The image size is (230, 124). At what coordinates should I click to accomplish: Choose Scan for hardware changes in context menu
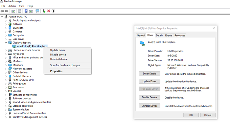coord(67,65)
